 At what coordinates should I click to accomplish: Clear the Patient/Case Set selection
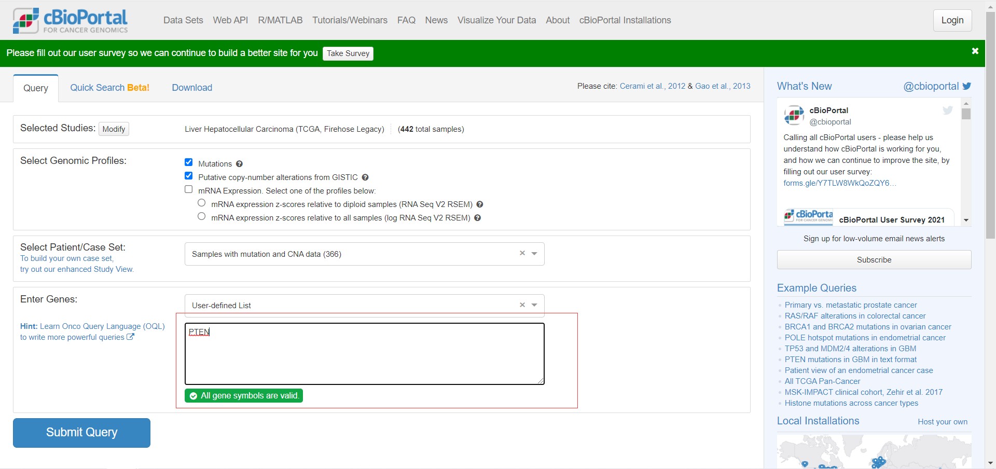(522, 253)
